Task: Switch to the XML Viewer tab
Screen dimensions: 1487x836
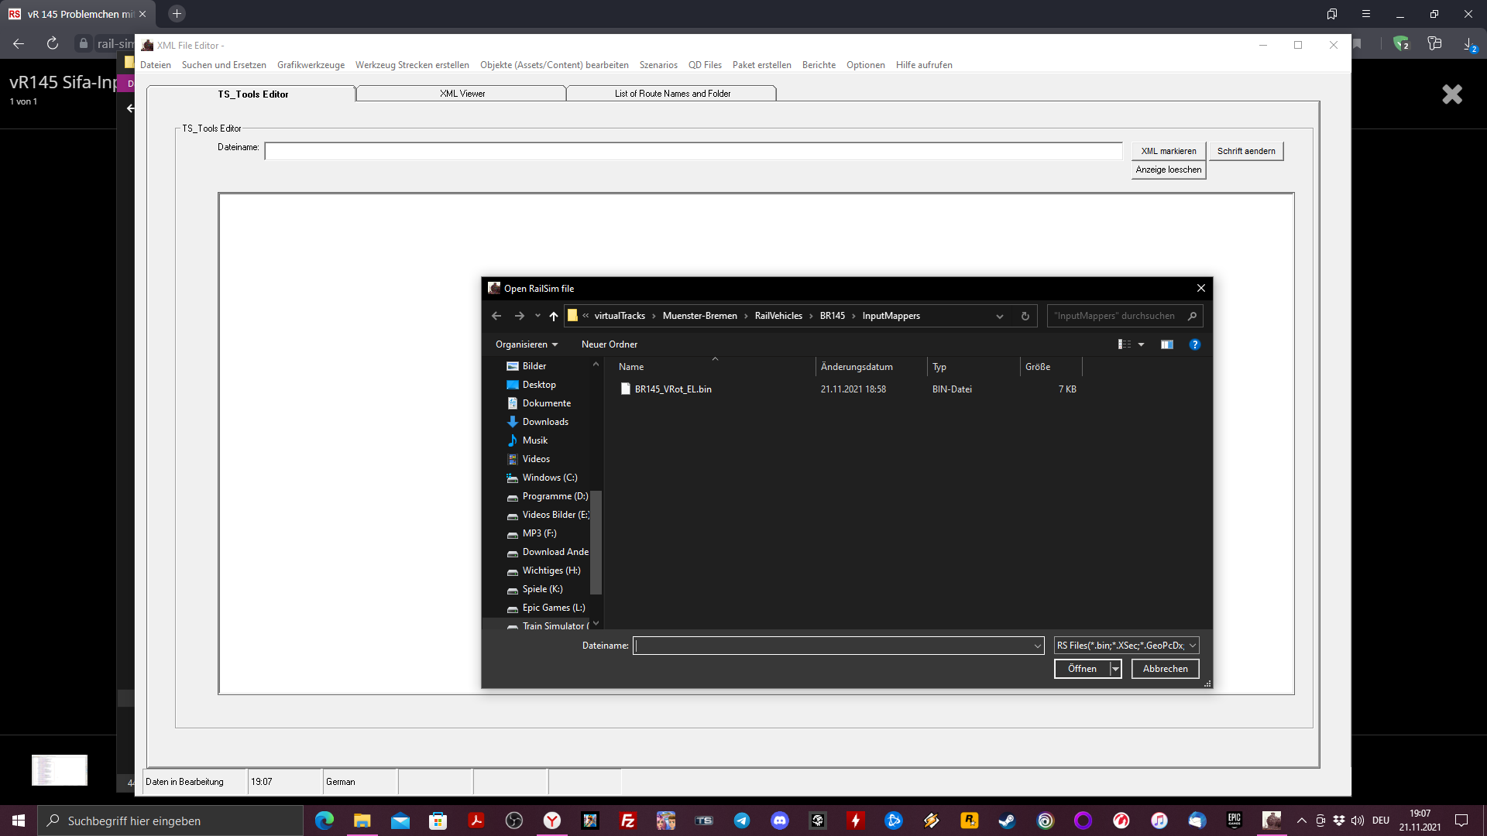Action: (462, 94)
